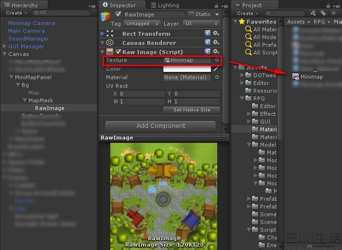Viewport: 342px width, 250px height.
Task: Click the Hierarchy search field
Action: coord(61,13)
